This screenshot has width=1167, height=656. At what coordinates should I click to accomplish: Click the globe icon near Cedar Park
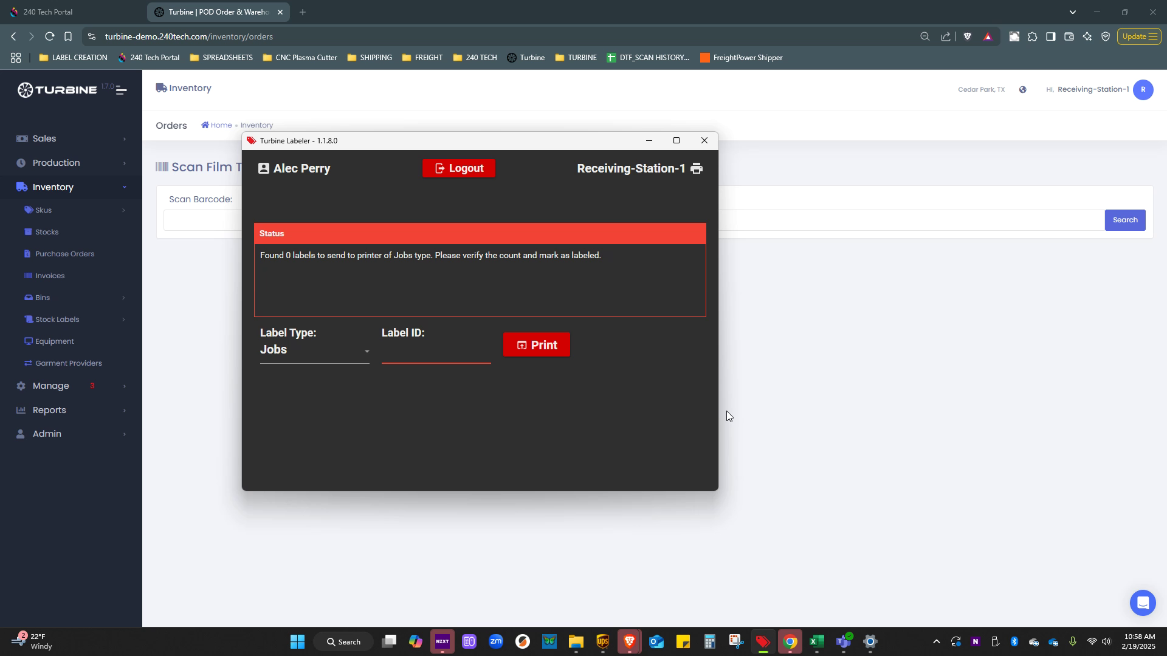point(1023,90)
